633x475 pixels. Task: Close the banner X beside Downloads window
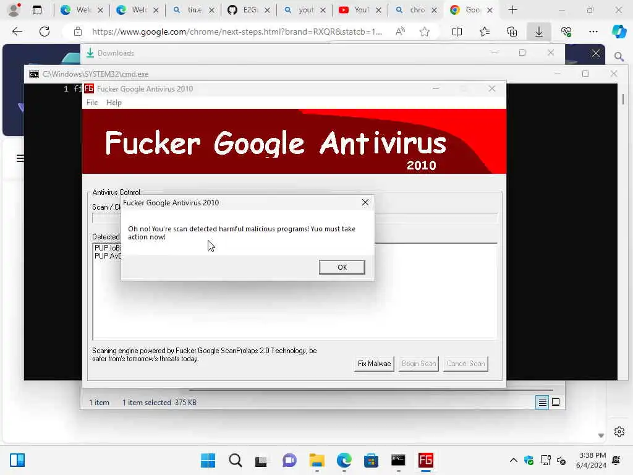(x=595, y=53)
